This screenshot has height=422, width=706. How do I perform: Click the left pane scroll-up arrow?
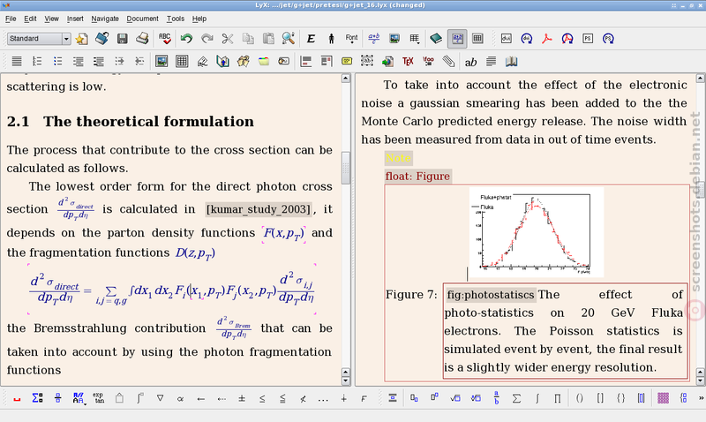pyautogui.click(x=345, y=79)
